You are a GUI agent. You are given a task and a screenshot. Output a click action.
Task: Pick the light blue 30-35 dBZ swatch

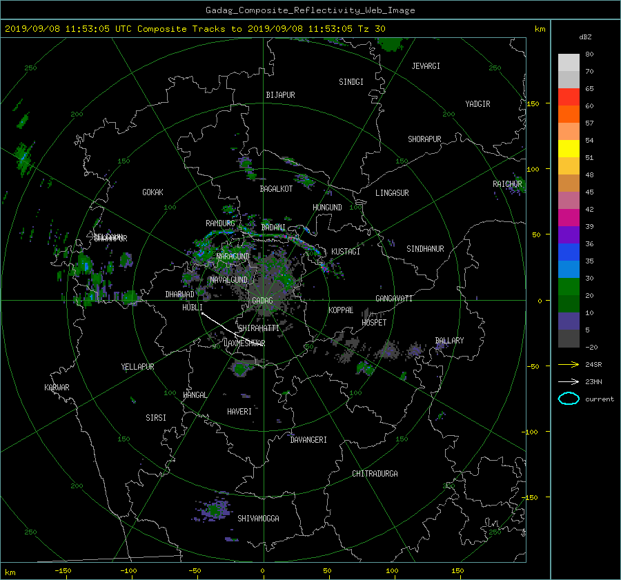tap(569, 269)
